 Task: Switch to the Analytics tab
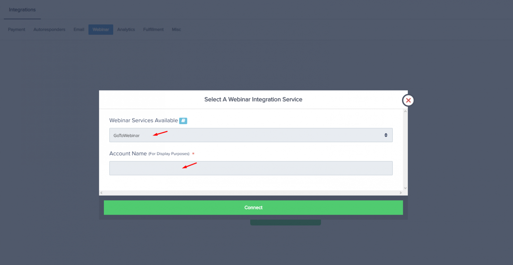[x=126, y=29]
